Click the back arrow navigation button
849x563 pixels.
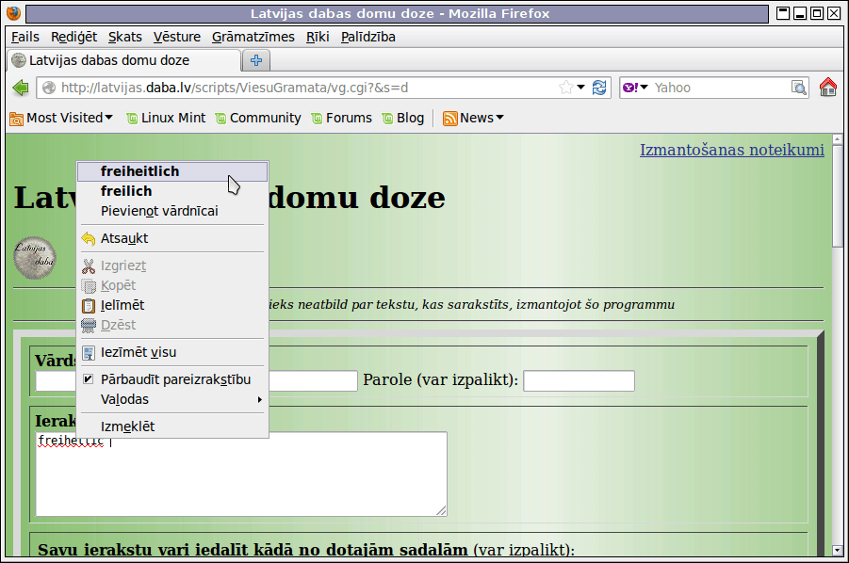(21, 88)
